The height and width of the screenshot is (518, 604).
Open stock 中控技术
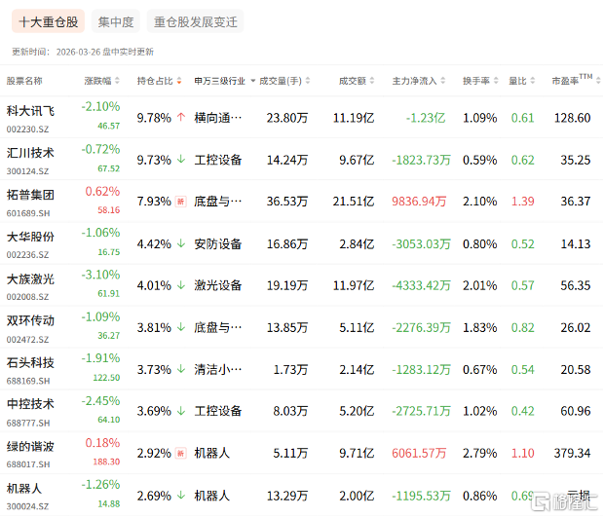pyautogui.click(x=30, y=404)
